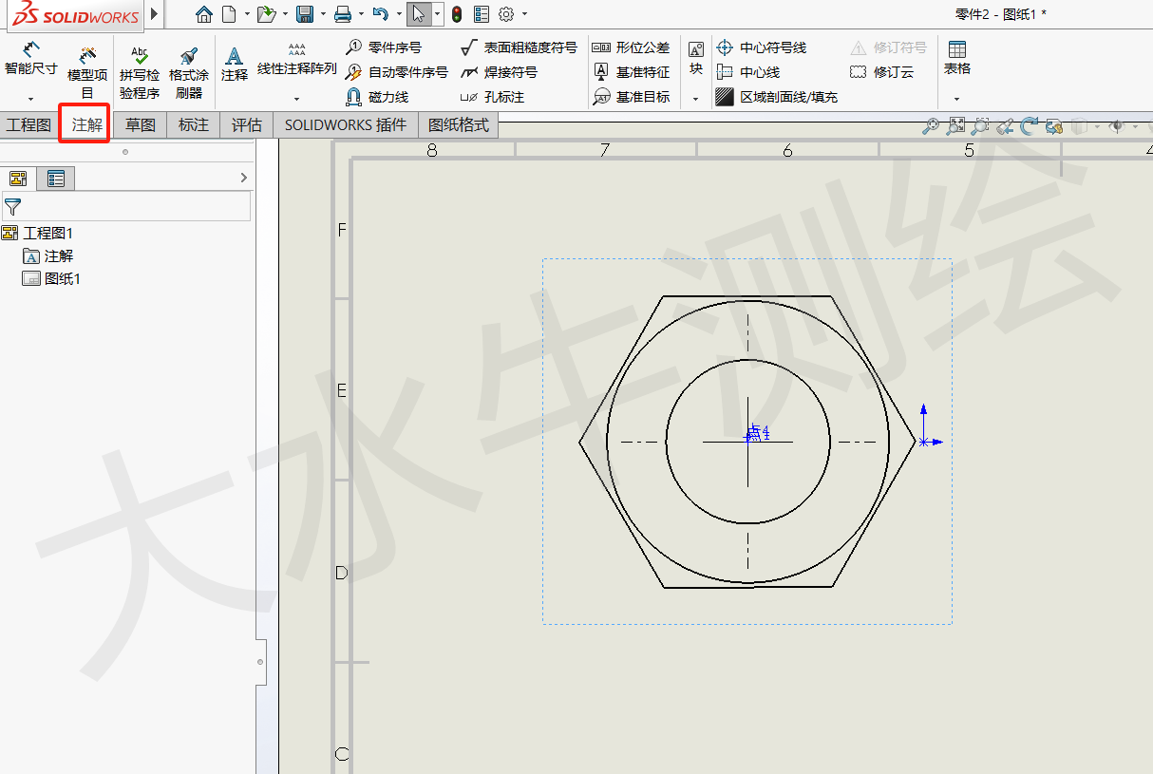Switch to the 评估 ribbon tab
Image resolution: width=1153 pixels, height=774 pixels.
pyautogui.click(x=247, y=124)
